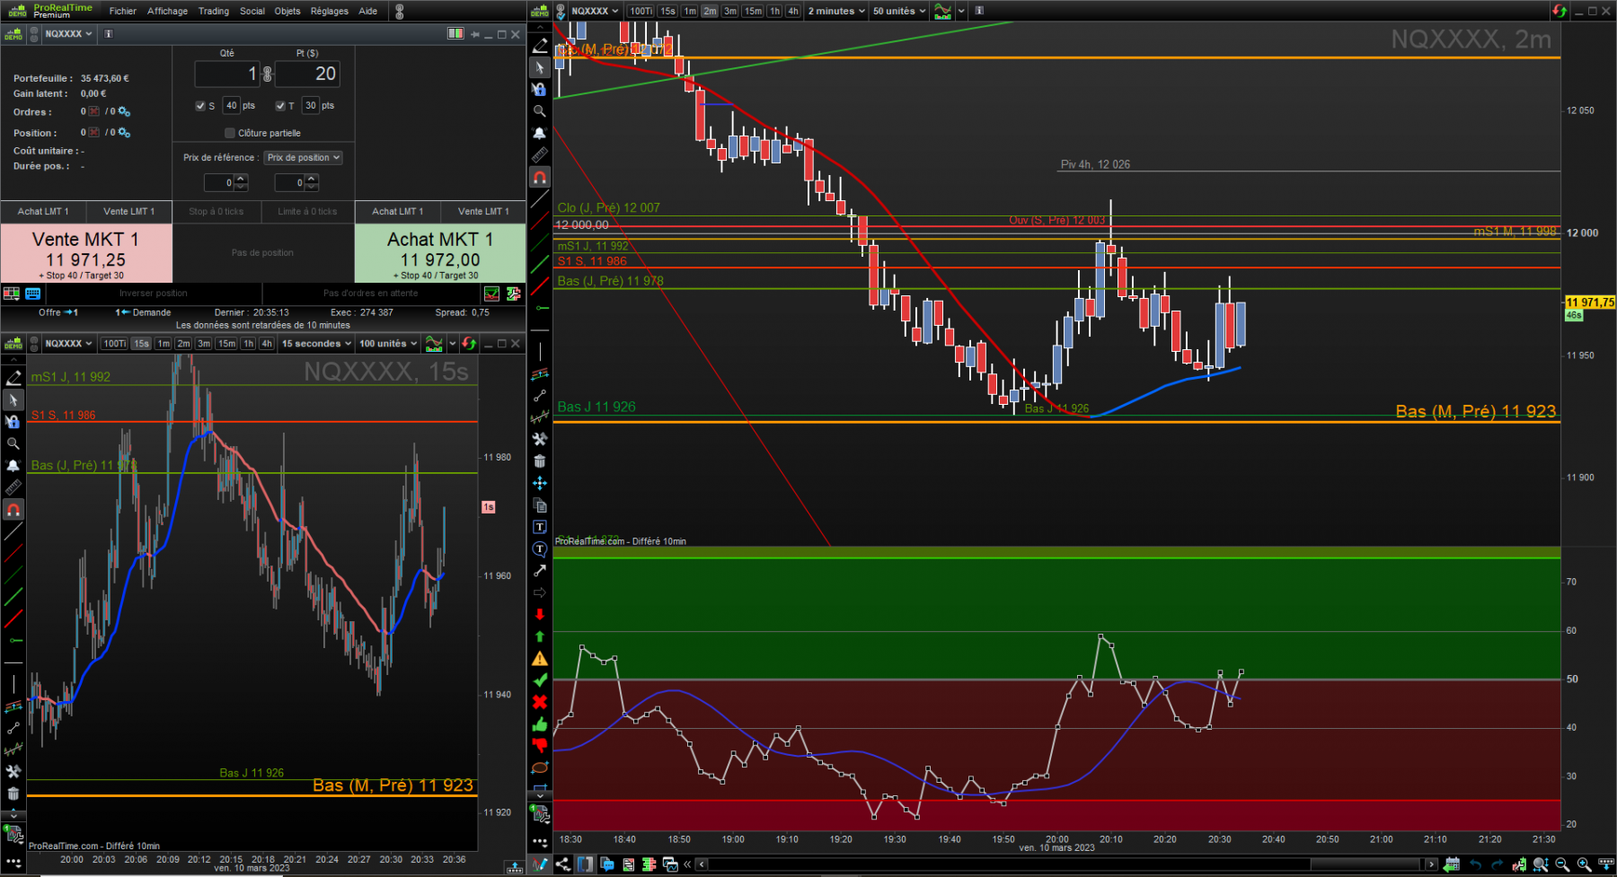Select the magnifier zoom tool in the right chart toolbar
This screenshot has width=1617, height=877.
(539, 111)
